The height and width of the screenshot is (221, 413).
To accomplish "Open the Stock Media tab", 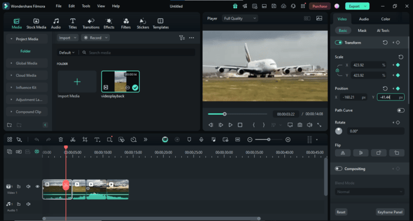I will pos(36,23).
